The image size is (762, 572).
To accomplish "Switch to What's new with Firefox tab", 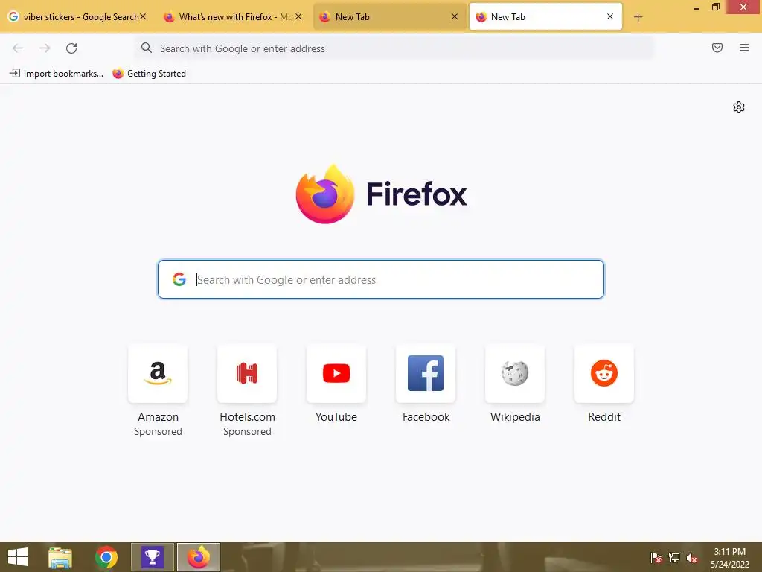I will 232,17.
